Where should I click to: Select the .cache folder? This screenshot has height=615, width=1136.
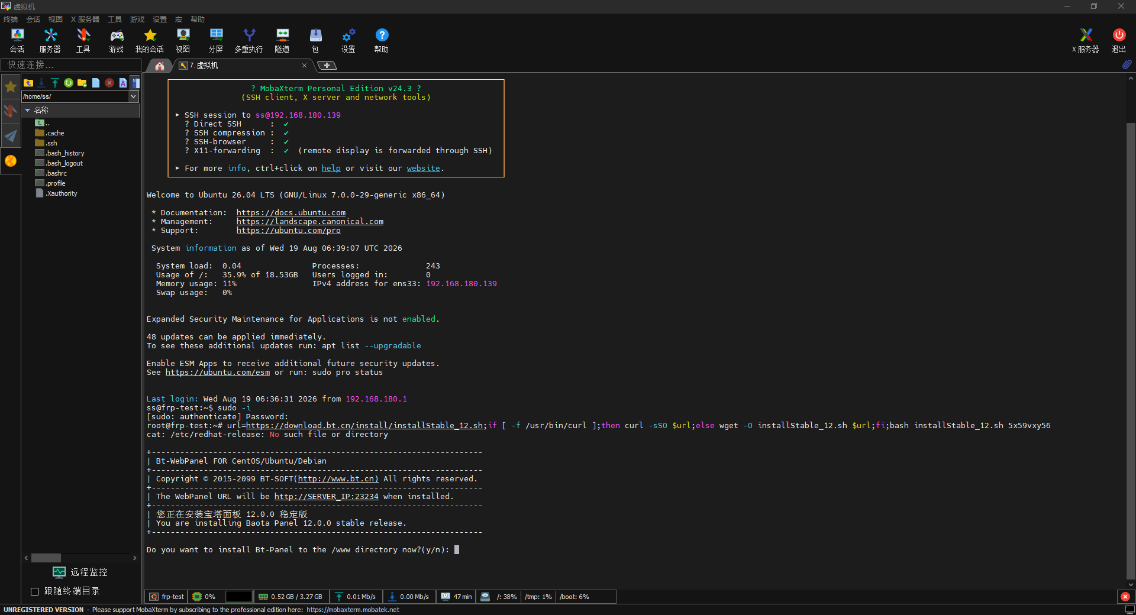coord(50,133)
